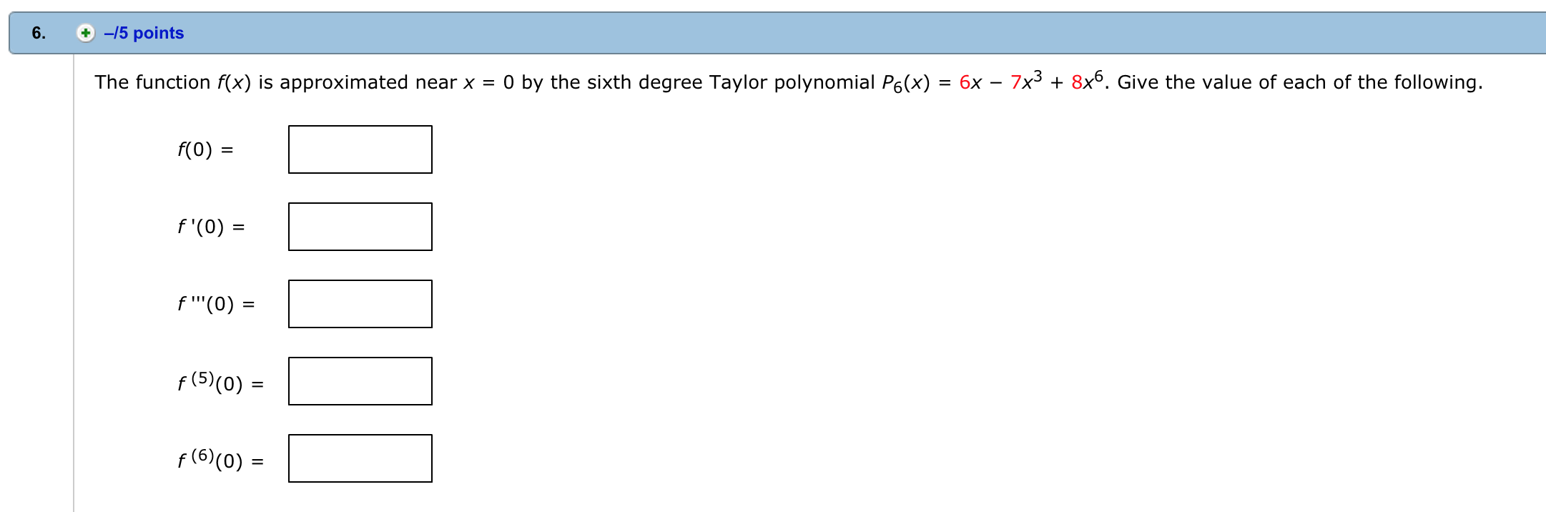Image resolution: width=1546 pixels, height=512 pixels.
Task: Click inside the f'(0) answer box
Action: click(x=360, y=226)
